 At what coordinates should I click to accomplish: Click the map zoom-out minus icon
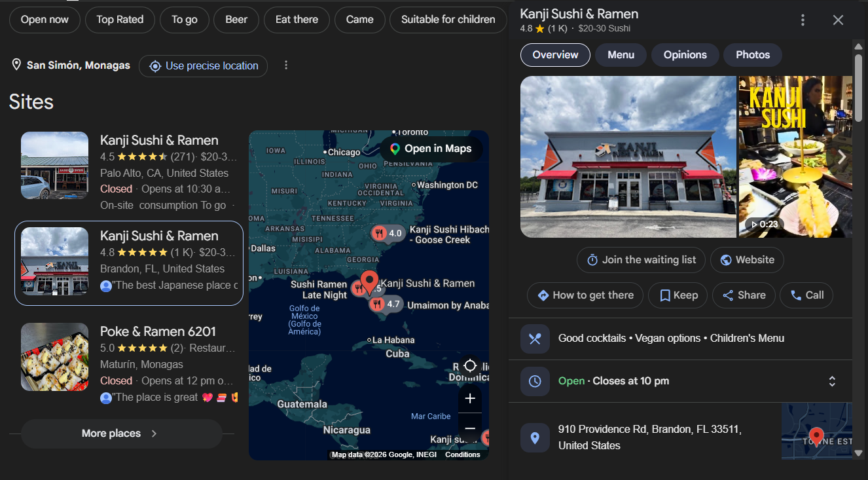(470, 428)
